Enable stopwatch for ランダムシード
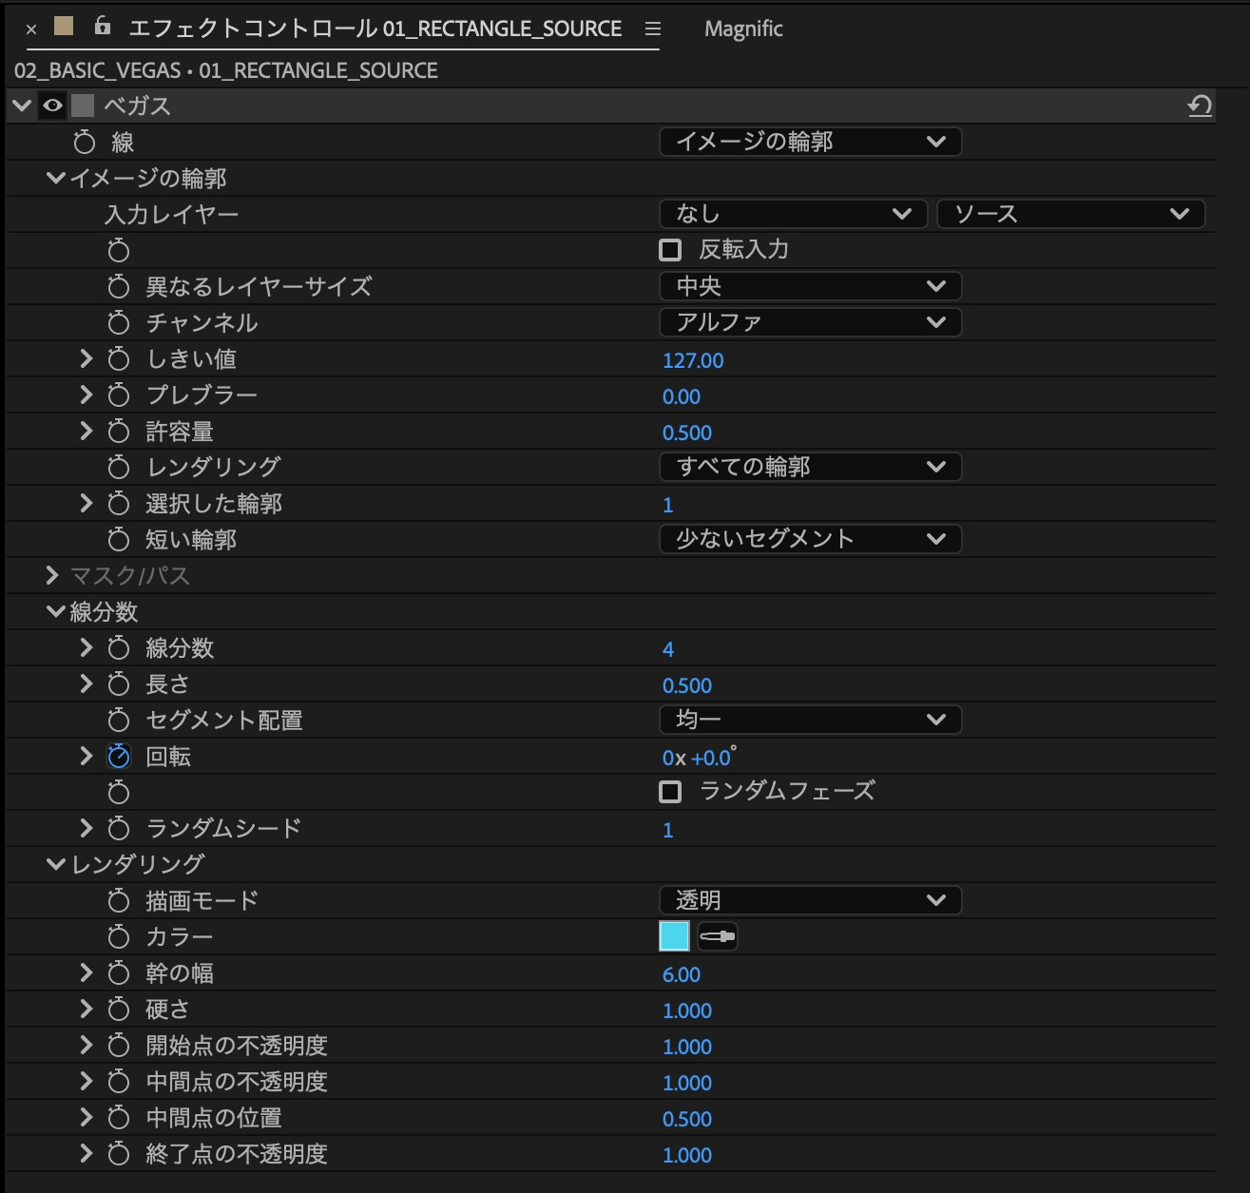Screen dimensions: 1250x1193 click(118, 829)
